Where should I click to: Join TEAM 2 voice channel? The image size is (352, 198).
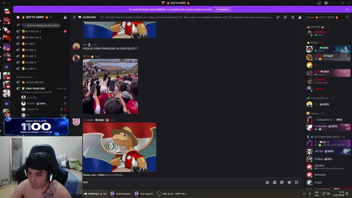[x=41, y=50]
